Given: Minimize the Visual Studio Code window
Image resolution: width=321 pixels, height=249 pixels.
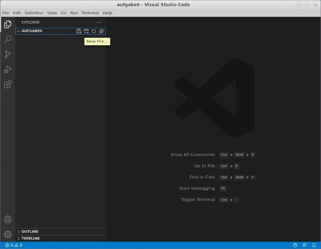Looking at the screenshot, I should 299,4.
